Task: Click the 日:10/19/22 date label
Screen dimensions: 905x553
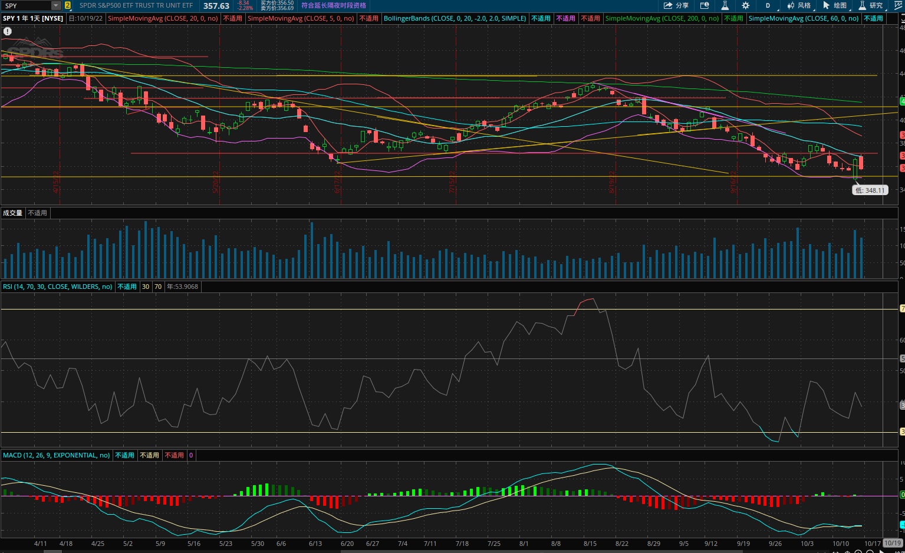Action: (x=85, y=18)
